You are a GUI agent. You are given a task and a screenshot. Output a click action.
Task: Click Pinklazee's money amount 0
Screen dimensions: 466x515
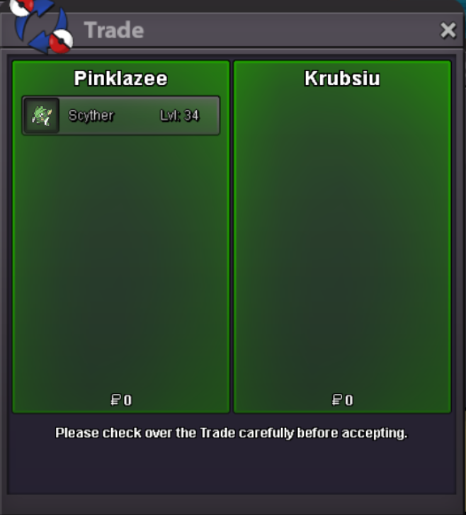127,400
